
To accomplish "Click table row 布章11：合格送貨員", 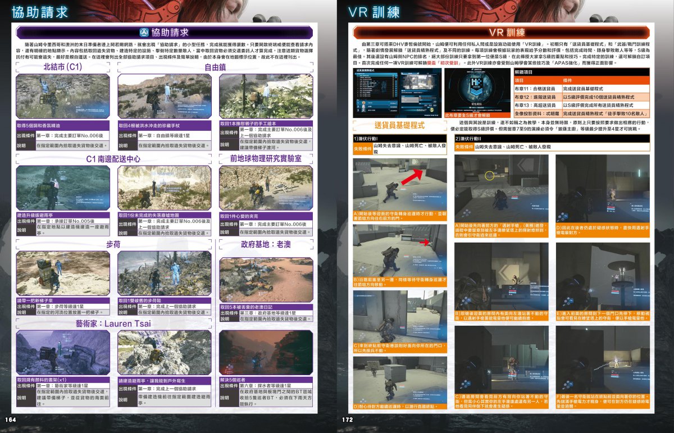I will pos(582,88).
